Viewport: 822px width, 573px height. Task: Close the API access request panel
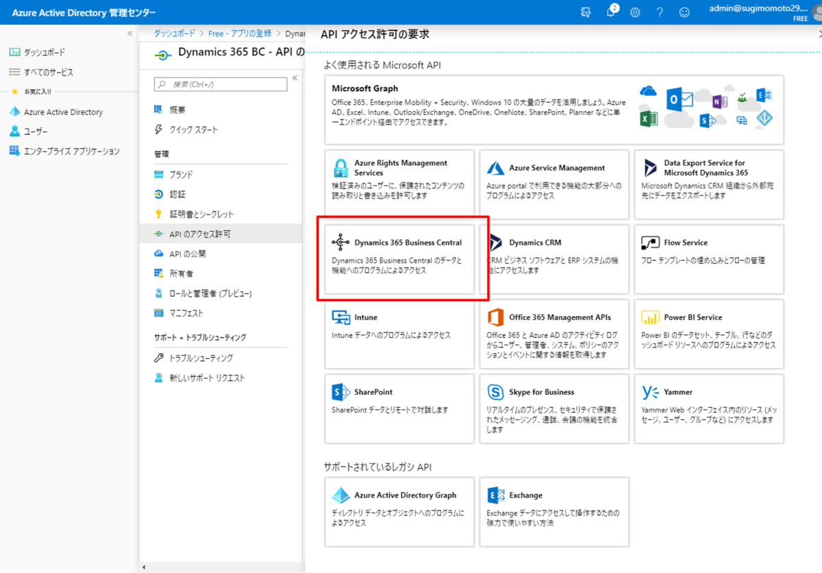pyautogui.click(x=819, y=34)
